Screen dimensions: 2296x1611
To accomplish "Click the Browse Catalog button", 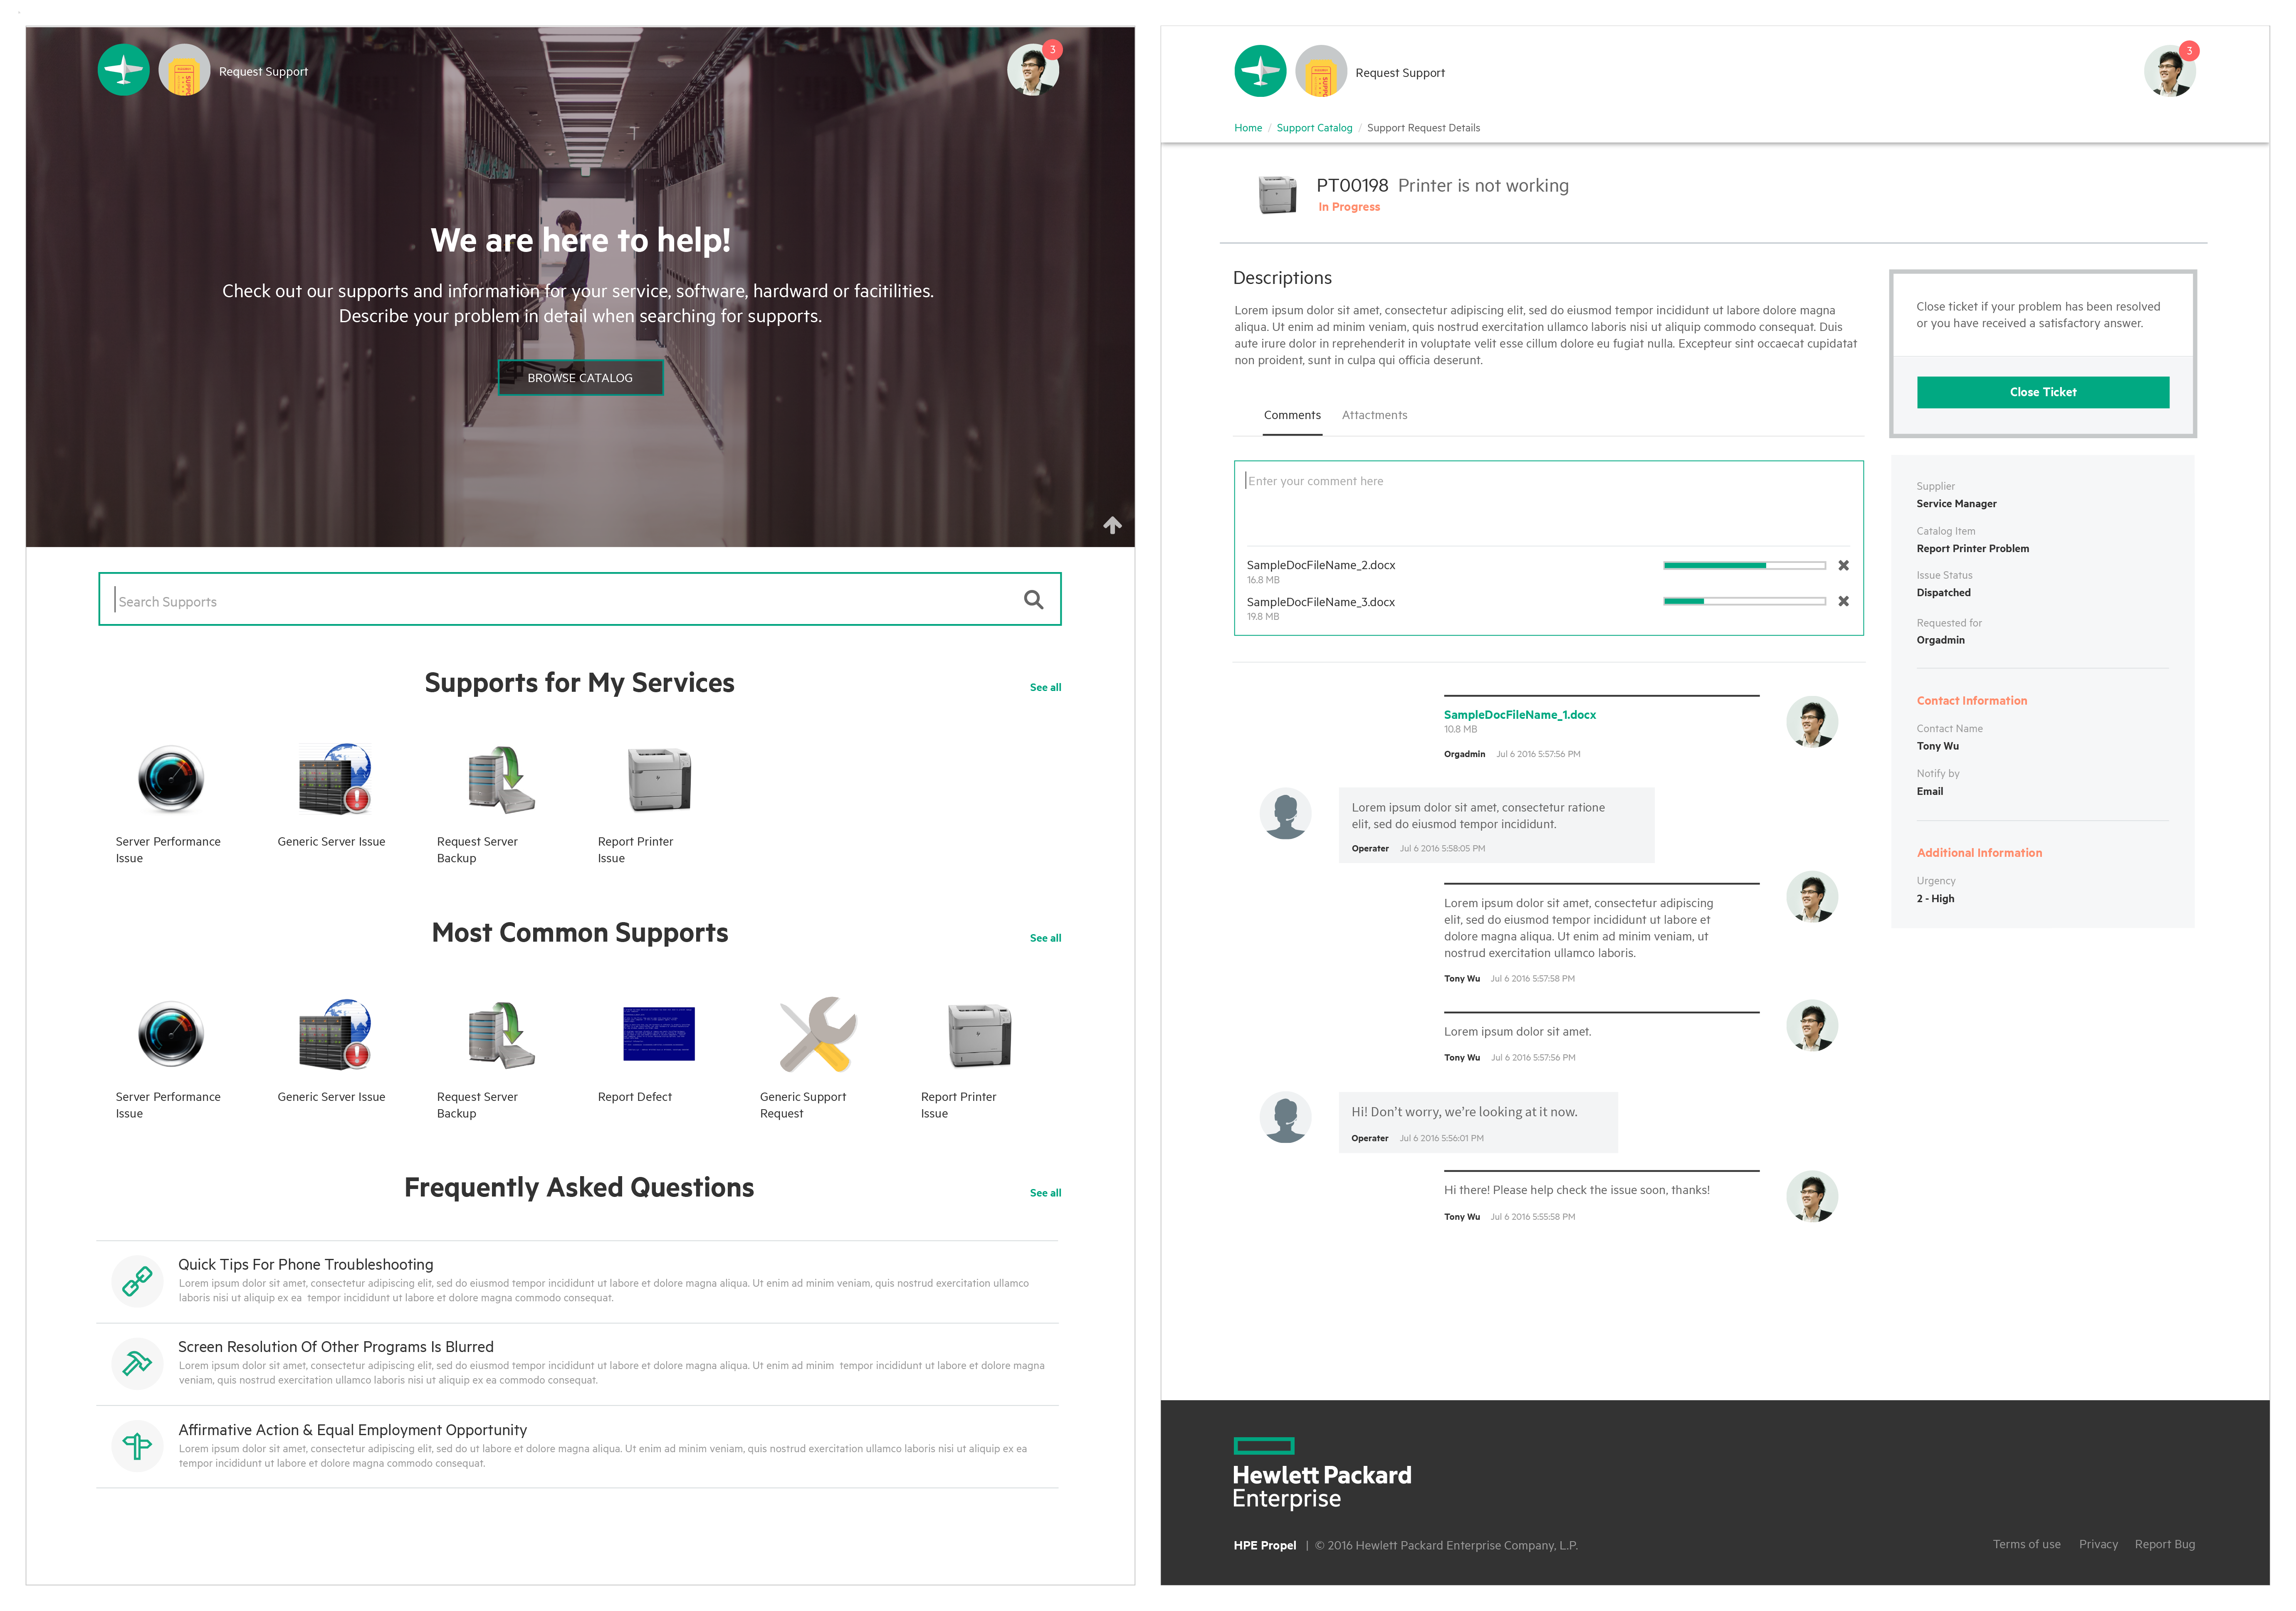I will tap(580, 377).
